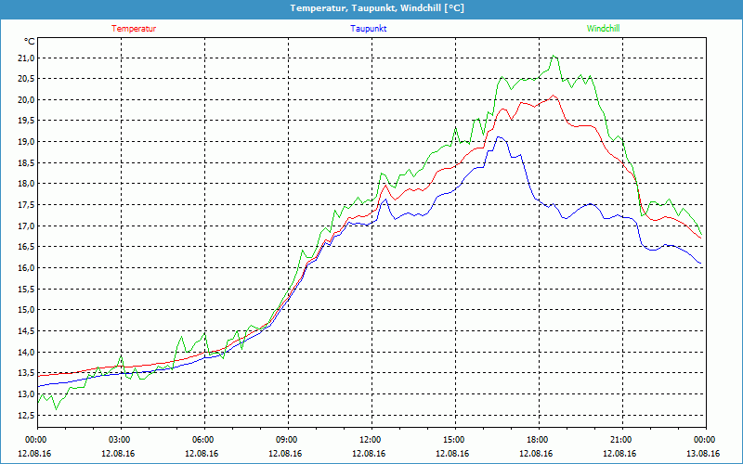The image size is (743, 464).
Task: Select the green Windchill legend label
Action: pos(603,29)
